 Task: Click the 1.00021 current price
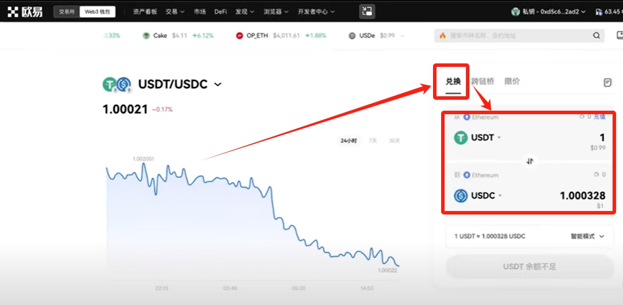(x=125, y=109)
